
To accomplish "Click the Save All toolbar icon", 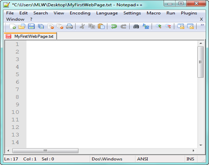I will (x=41, y=26).
